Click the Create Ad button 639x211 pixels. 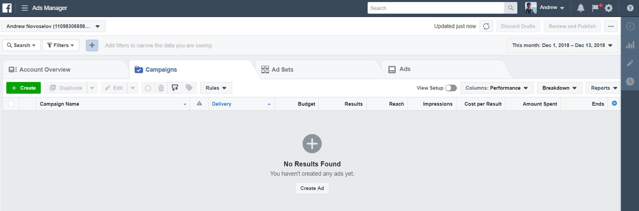coord(312,188)
